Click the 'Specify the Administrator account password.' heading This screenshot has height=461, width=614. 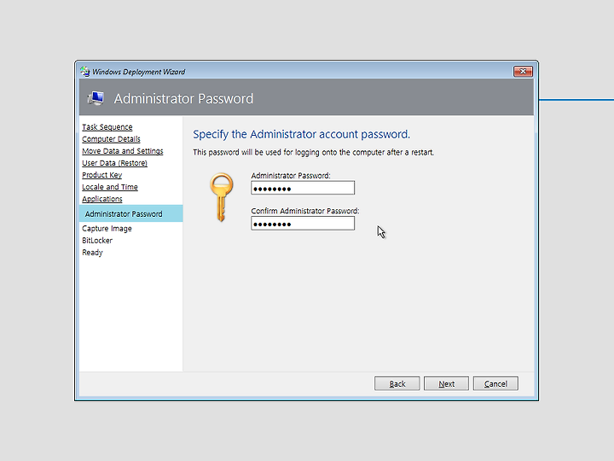[x=302, y=135]
